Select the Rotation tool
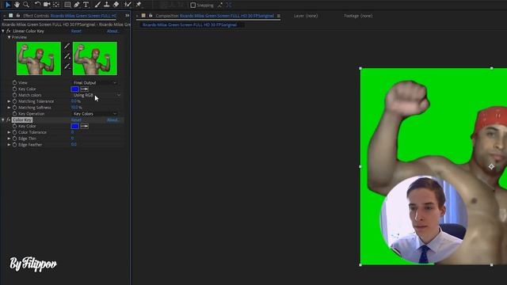507x285 pixels. [37, 5]
